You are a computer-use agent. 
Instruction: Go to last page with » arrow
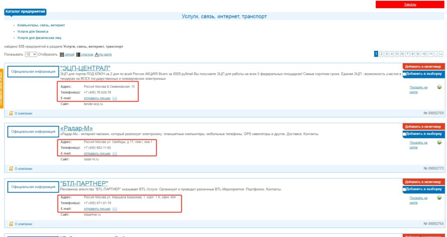point(440,54)
